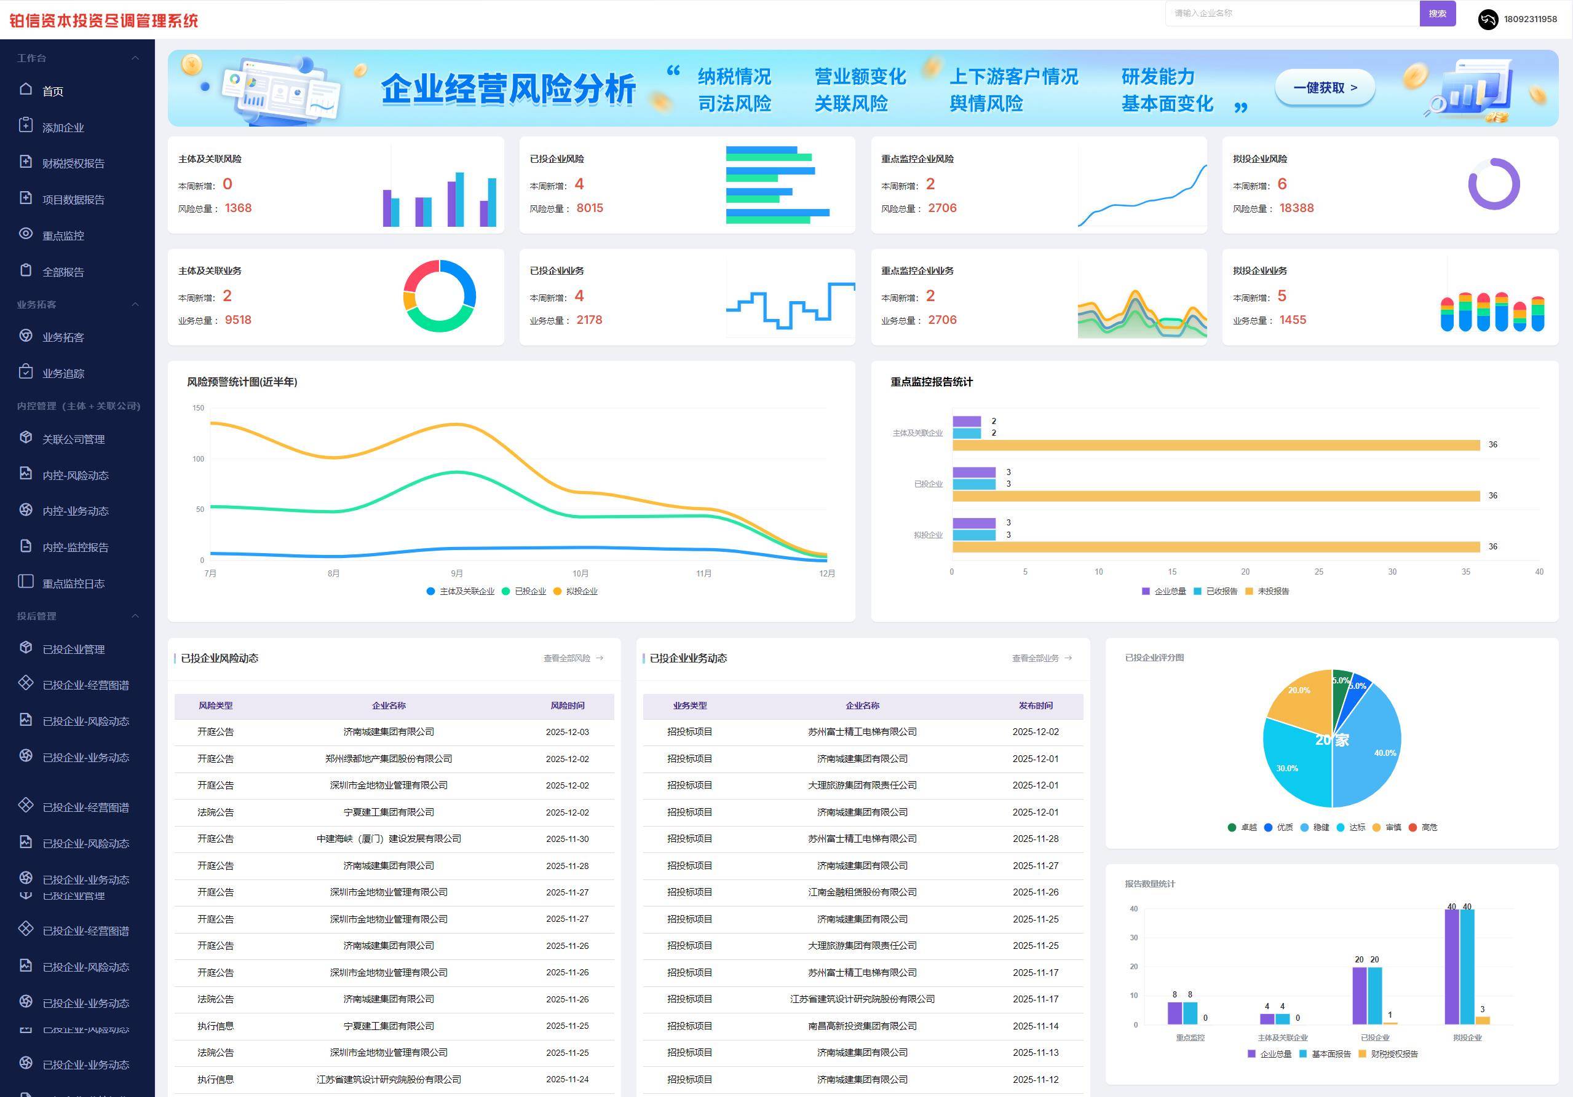
Task: Toggle 稳健 legend in the rating pie chart
Action: point(1314,828)
